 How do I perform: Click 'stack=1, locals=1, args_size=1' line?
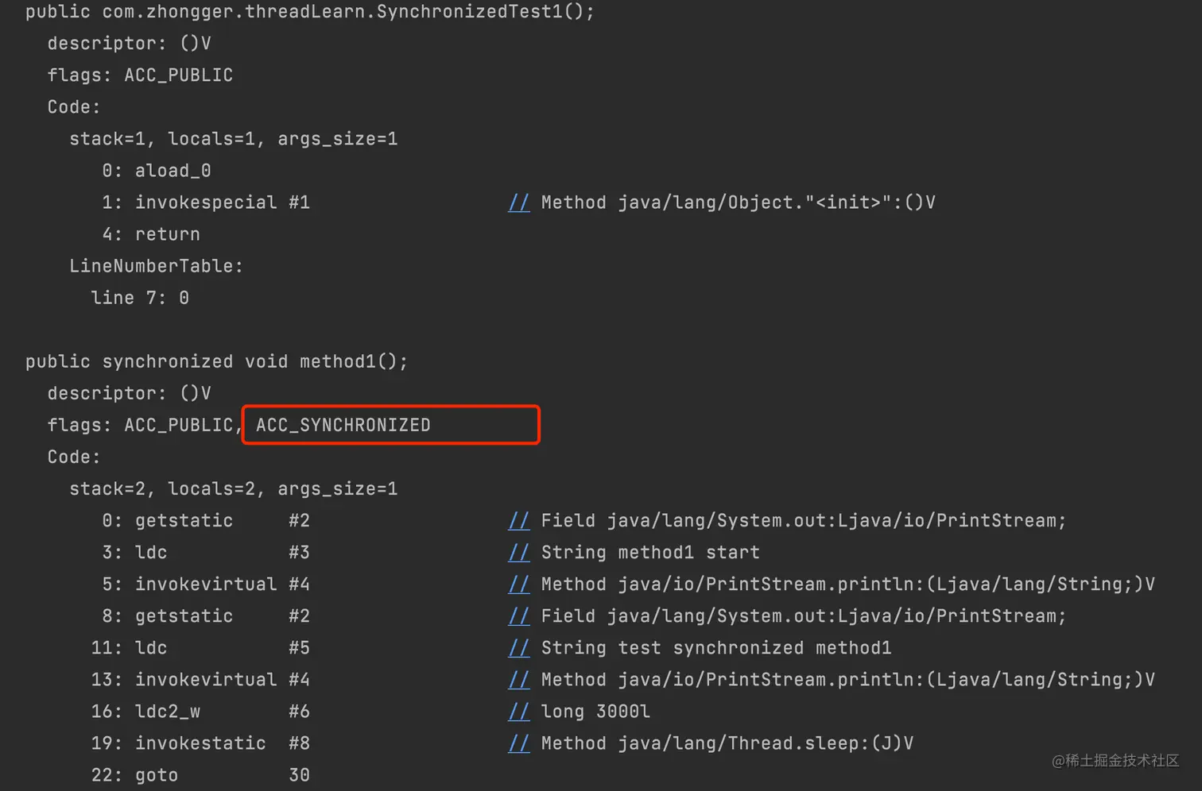(x=233, y=139)
